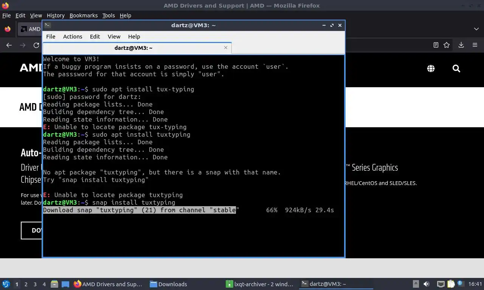484x290 pixels.
Task: Switch to virtual desktop 3
Action: coord(35,284)
